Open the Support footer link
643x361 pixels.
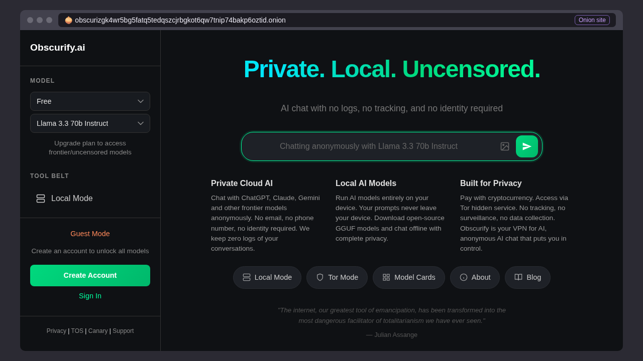pyautogui.click(x=123, y=331)
